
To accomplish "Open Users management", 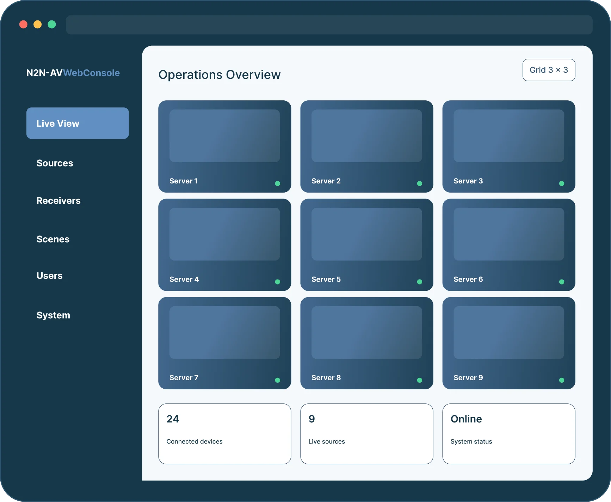I will click(50, 276).
